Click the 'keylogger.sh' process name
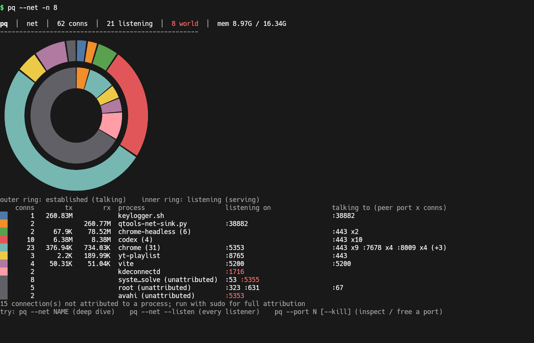Viewport: 534px width, 343px height. pos(141,216)
